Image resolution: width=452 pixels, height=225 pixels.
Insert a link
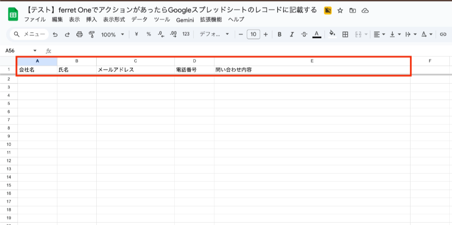coord(443,34)
